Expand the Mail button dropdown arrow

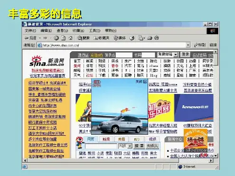(x=144, y=38)
